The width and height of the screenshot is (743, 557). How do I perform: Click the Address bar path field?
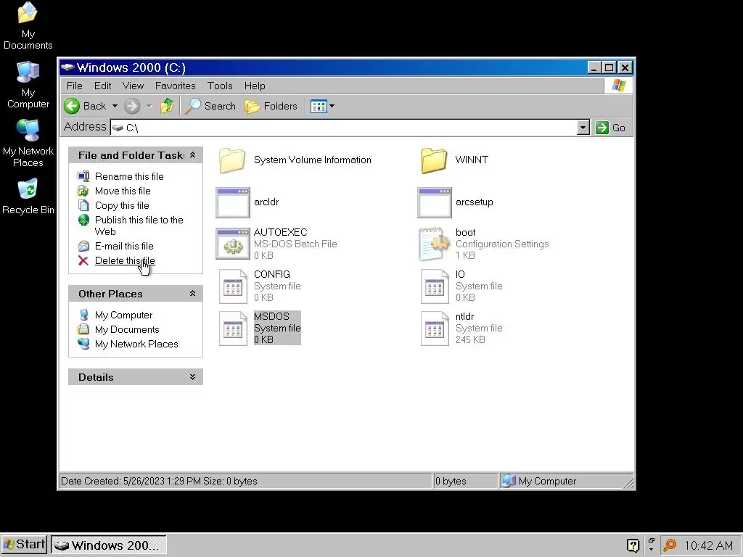point(344,128)
